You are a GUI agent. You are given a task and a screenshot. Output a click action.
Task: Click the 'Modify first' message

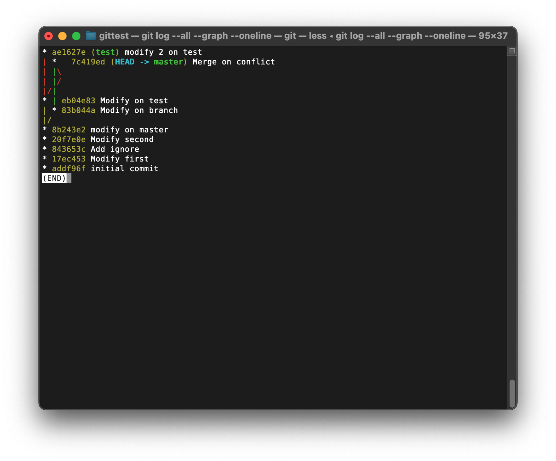click(120, 159)
